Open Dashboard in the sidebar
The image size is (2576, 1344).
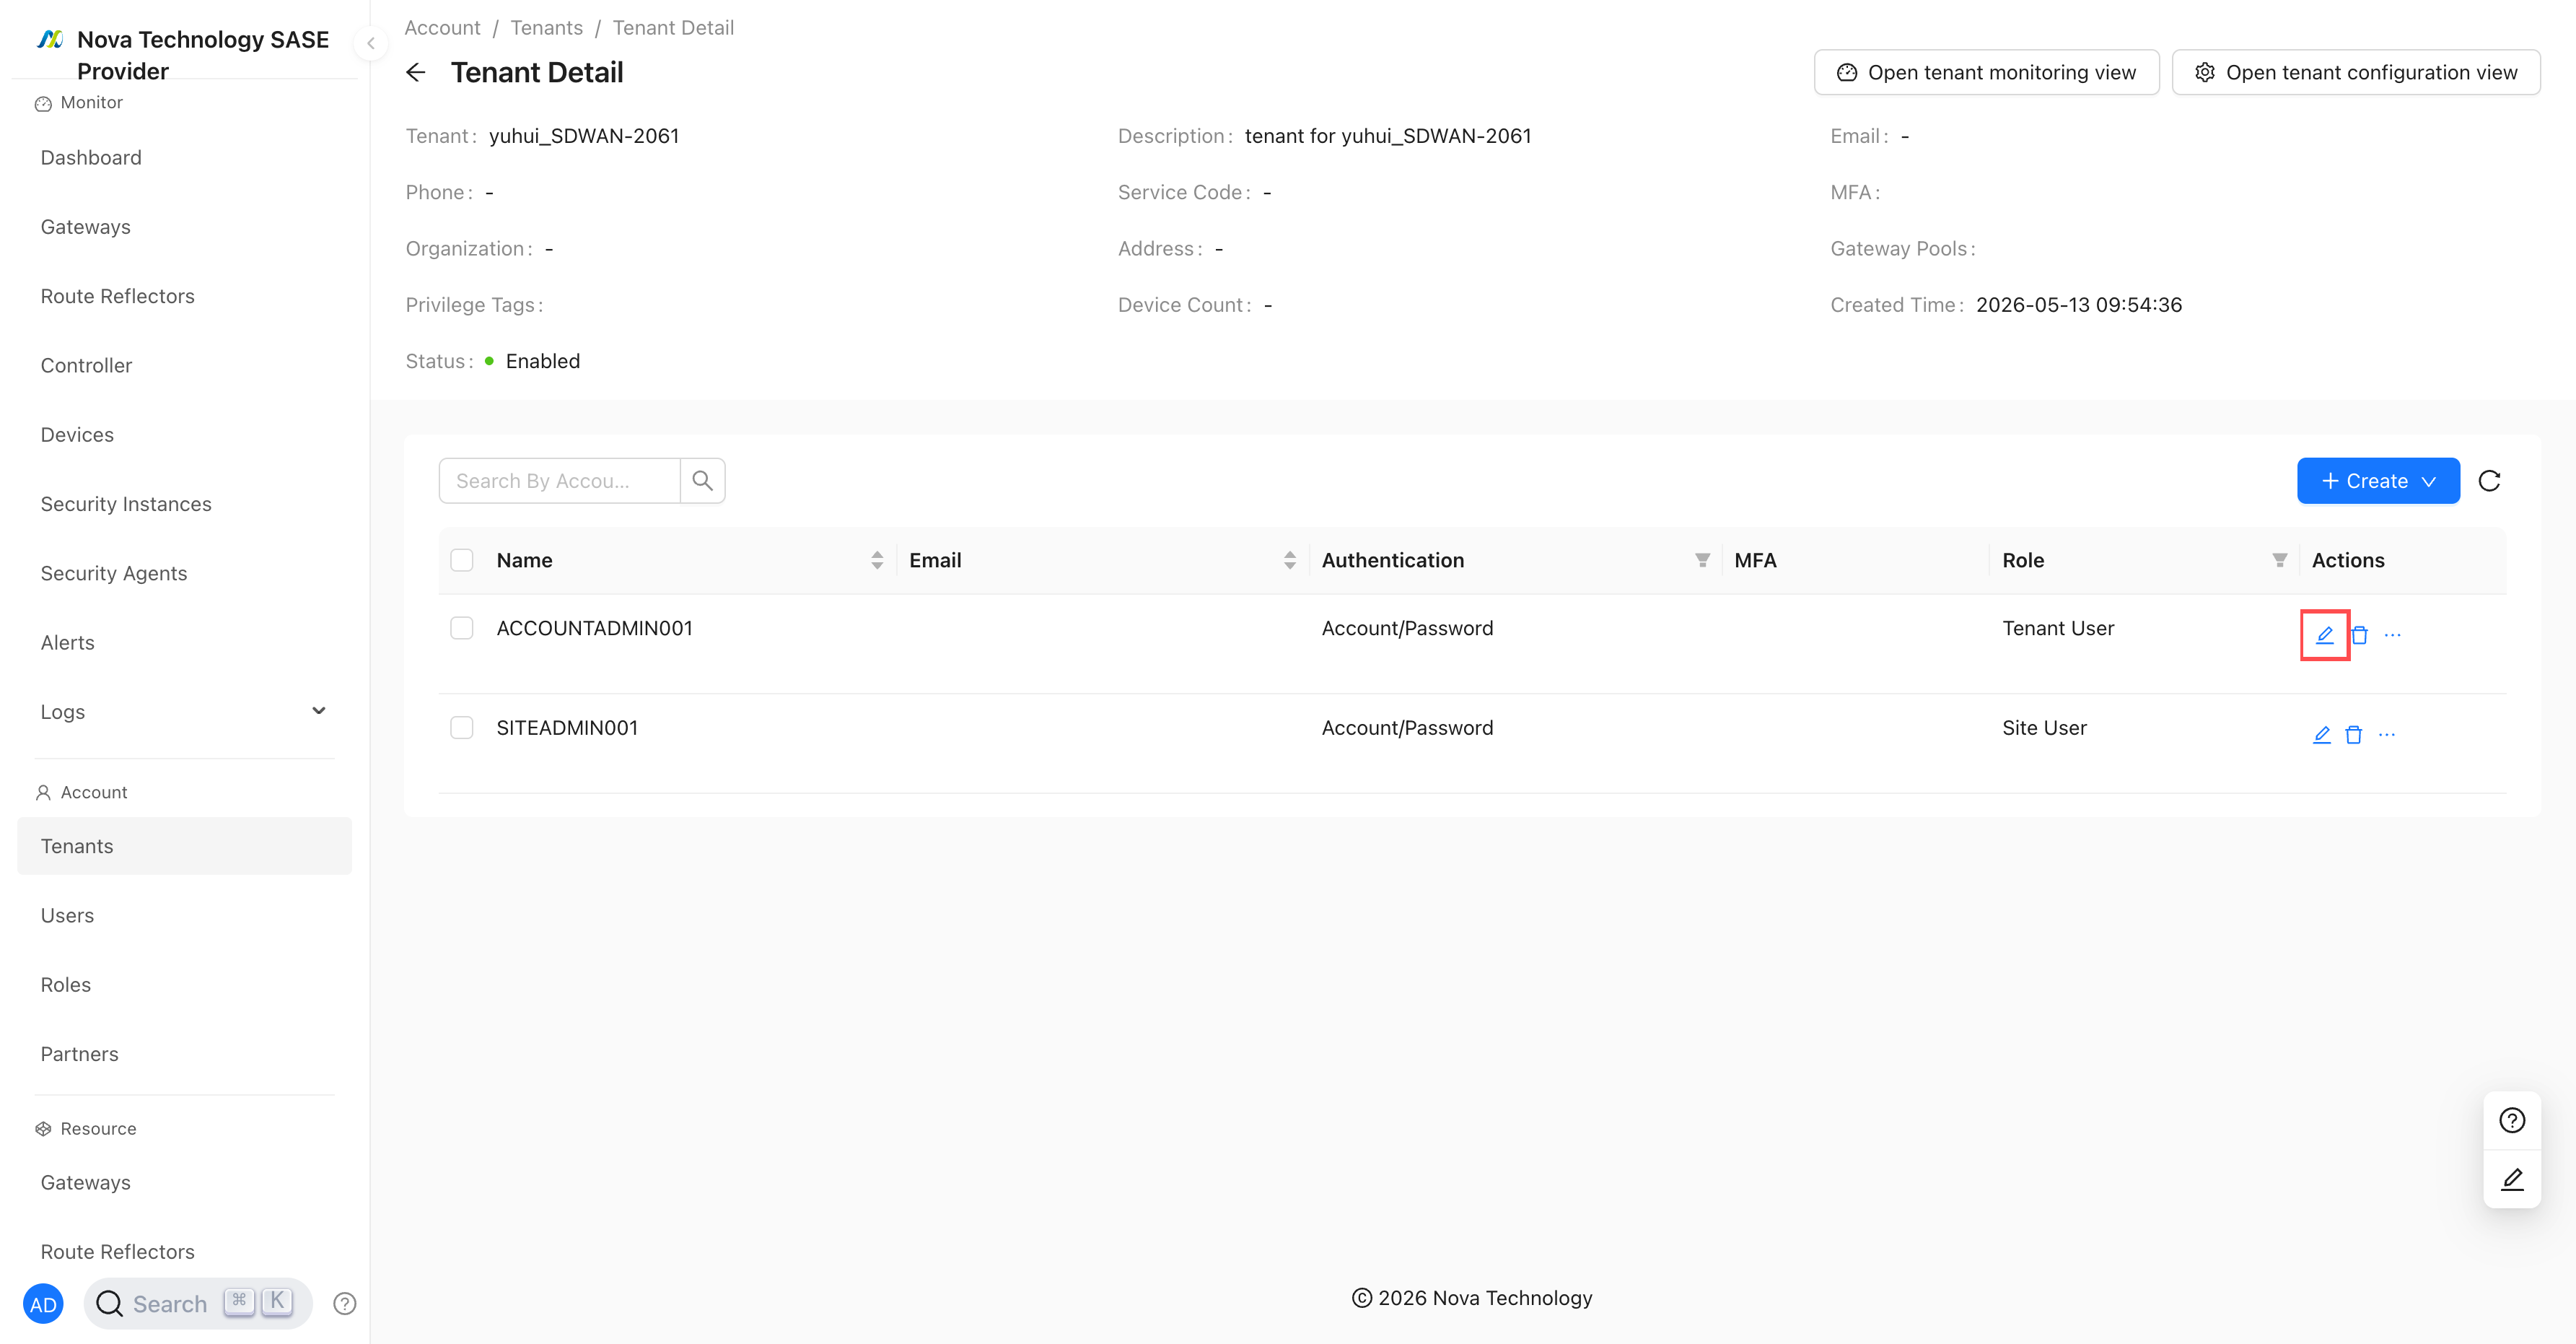pyautogui.click(x=184, y=158)
